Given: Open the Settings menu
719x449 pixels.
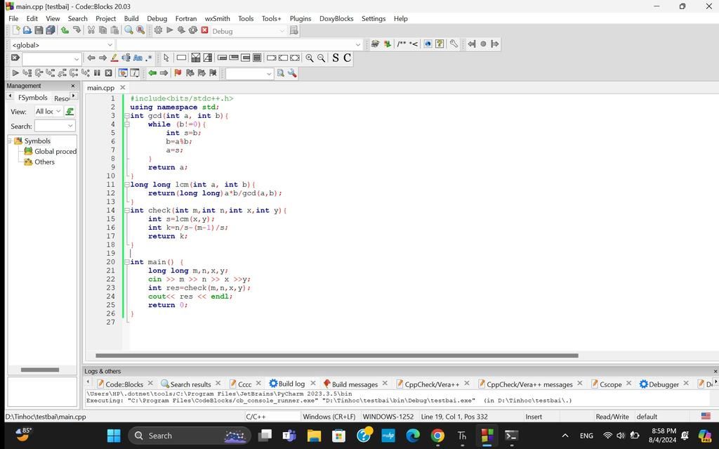Looking at the screenshot, I should pos(374,18).
